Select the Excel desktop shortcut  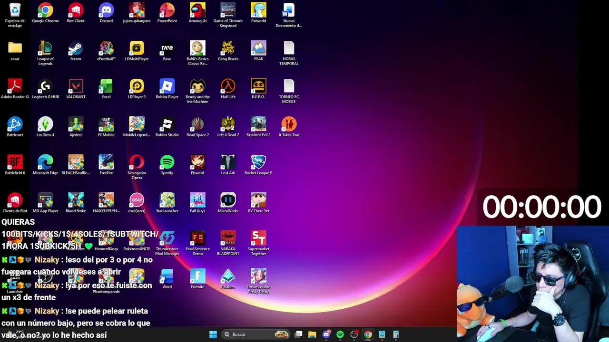106,89
